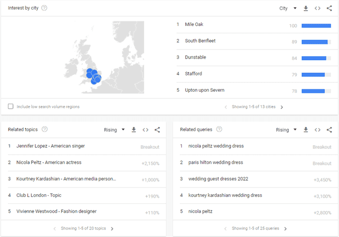The width and height of the screenshot is (339, 237).
Task: Click the +2,150% value for Nicola Peltz
Action: 150,164
